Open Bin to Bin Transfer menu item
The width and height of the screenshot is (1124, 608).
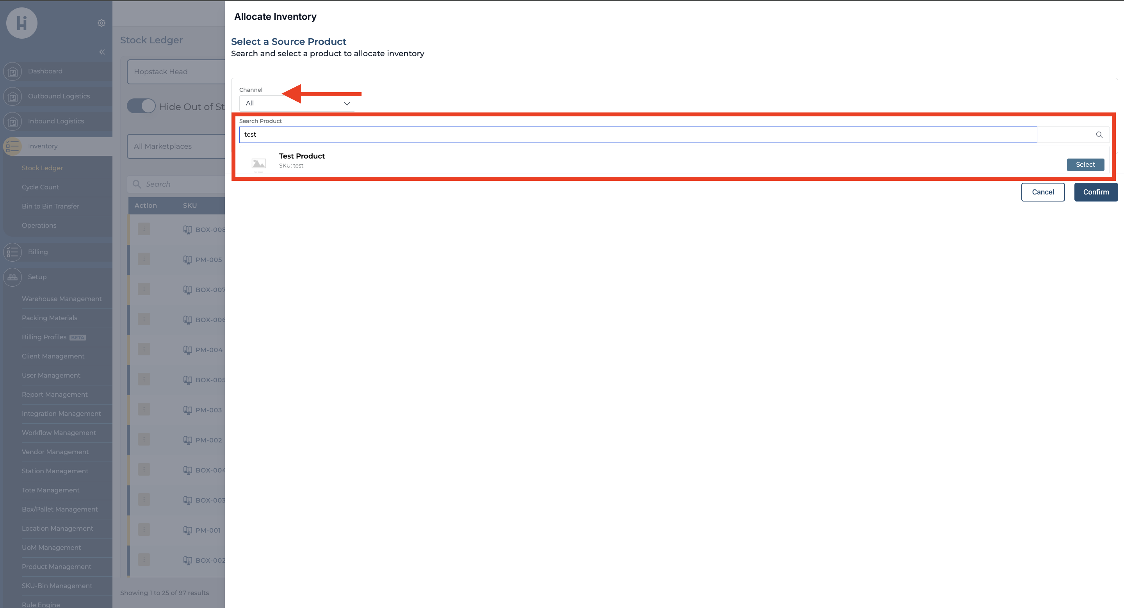[51, 206]
